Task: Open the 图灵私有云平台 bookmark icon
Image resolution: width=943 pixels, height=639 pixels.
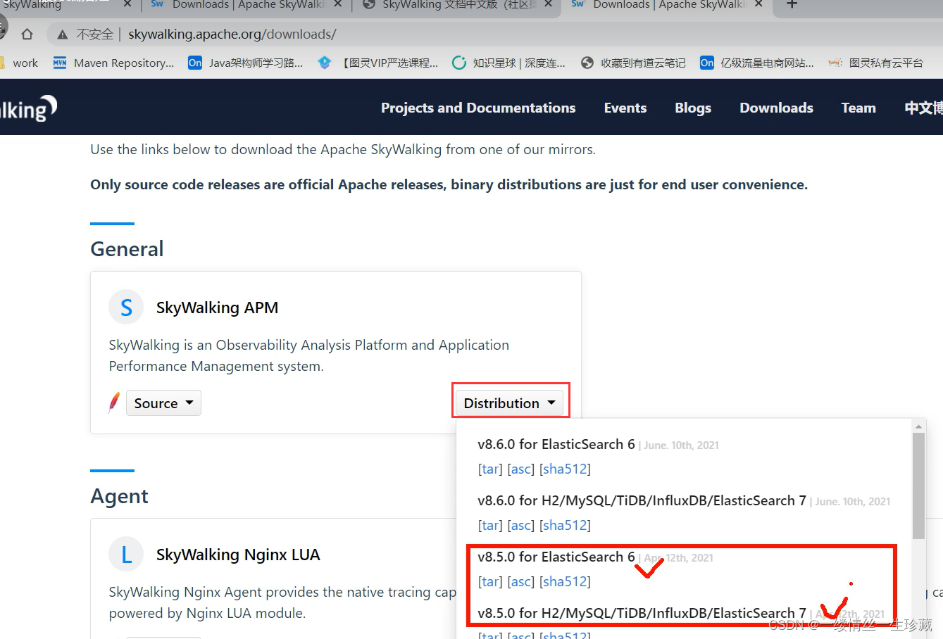Action: click(835, 63)
